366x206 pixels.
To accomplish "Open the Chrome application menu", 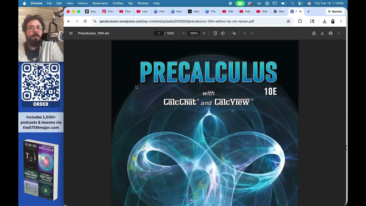I will (36, 3).
